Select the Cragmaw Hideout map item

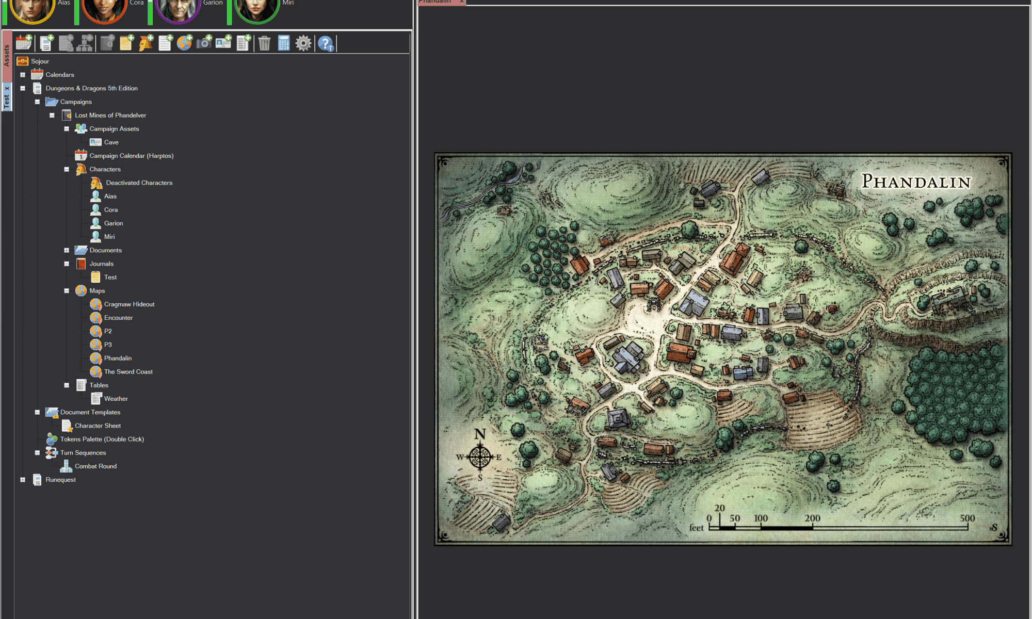point(129,304)
